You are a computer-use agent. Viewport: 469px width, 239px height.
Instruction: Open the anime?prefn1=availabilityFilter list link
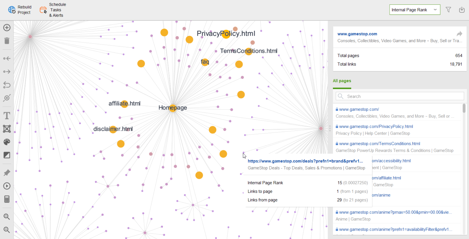(396, 229)
